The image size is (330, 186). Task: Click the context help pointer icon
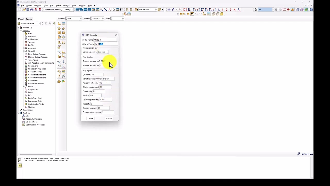pos(95,5)
